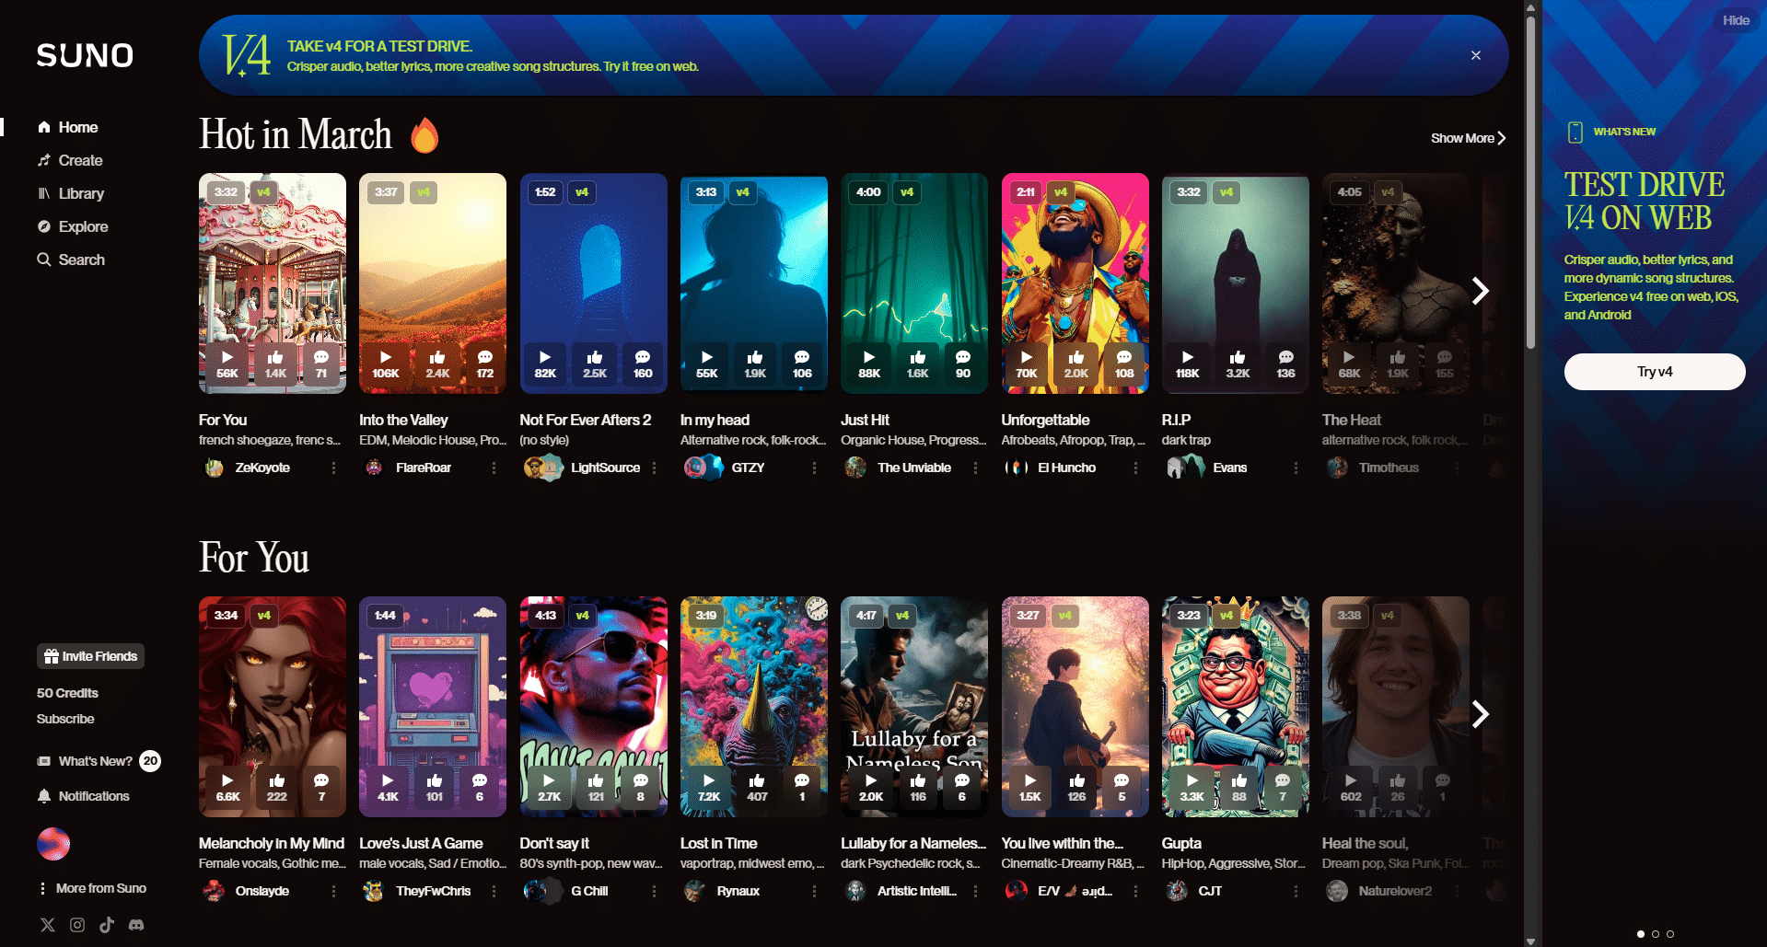Open Notifications in sidebar

tap(83, 796)
